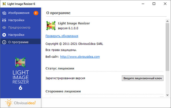
Task: Select the О программе sidebar label
Action: (19, 42)
